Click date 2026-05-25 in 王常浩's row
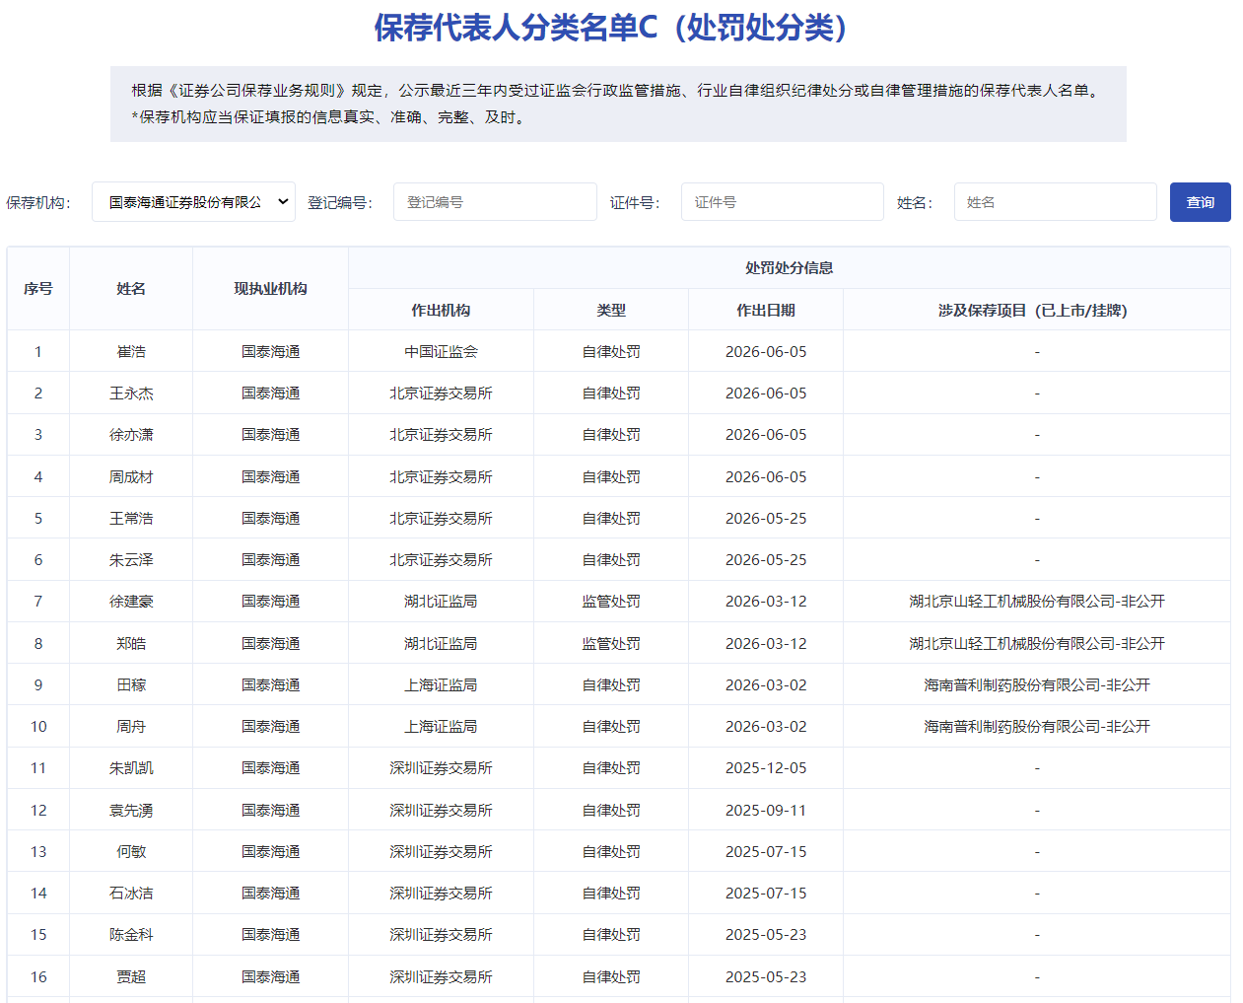This screenshot has width=1243, height=1003. [x=766, y=518]
